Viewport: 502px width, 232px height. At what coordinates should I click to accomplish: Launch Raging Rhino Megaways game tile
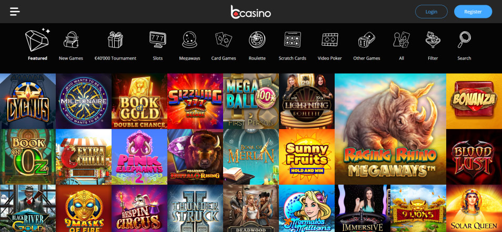(390, 129)
